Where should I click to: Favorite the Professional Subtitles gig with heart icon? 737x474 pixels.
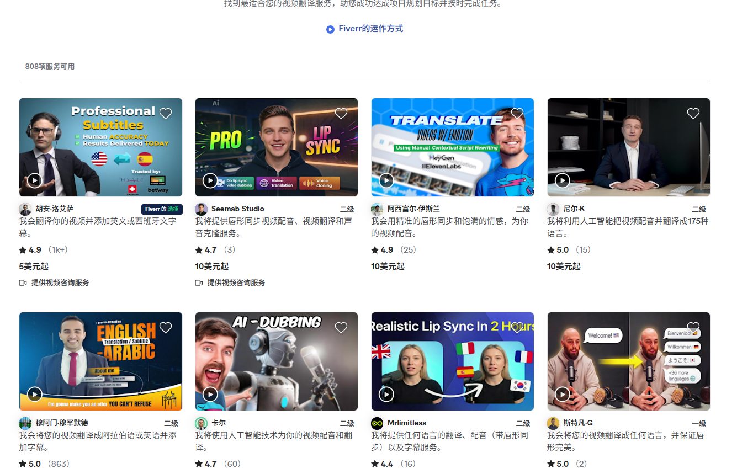point(166,114)
